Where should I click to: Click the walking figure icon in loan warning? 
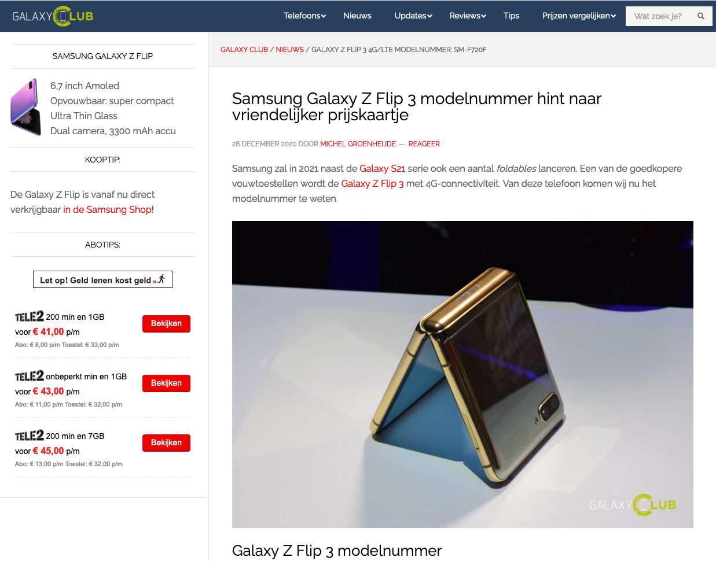click(161, 279)
